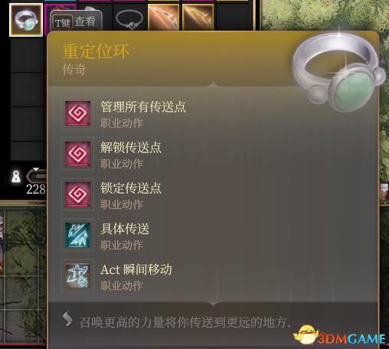Click the 重定位环 item title
389x349 pixels.
(x=96, y=51)
